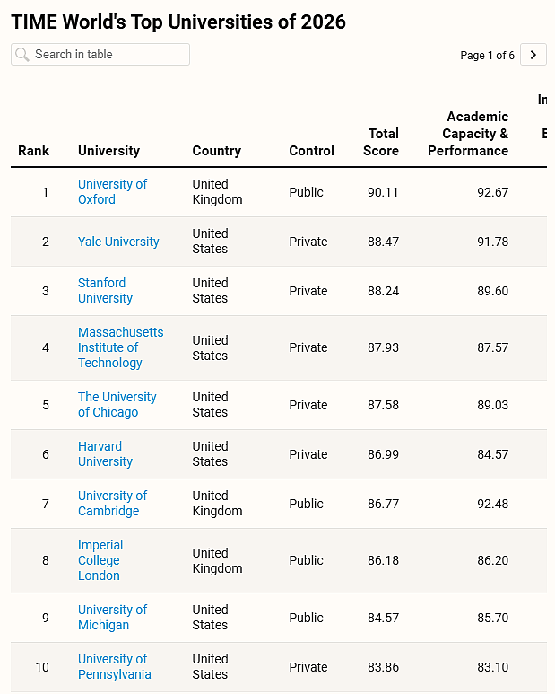Image resolution: width=555 pixels, height=694 pixels.
Task: Click the Page 1 of 6 indicator
Action: tap(487, 56)
